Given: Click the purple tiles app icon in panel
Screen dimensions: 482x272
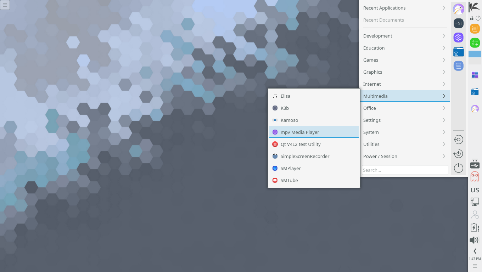Looking at the screenshot, I should pos(475,75).
